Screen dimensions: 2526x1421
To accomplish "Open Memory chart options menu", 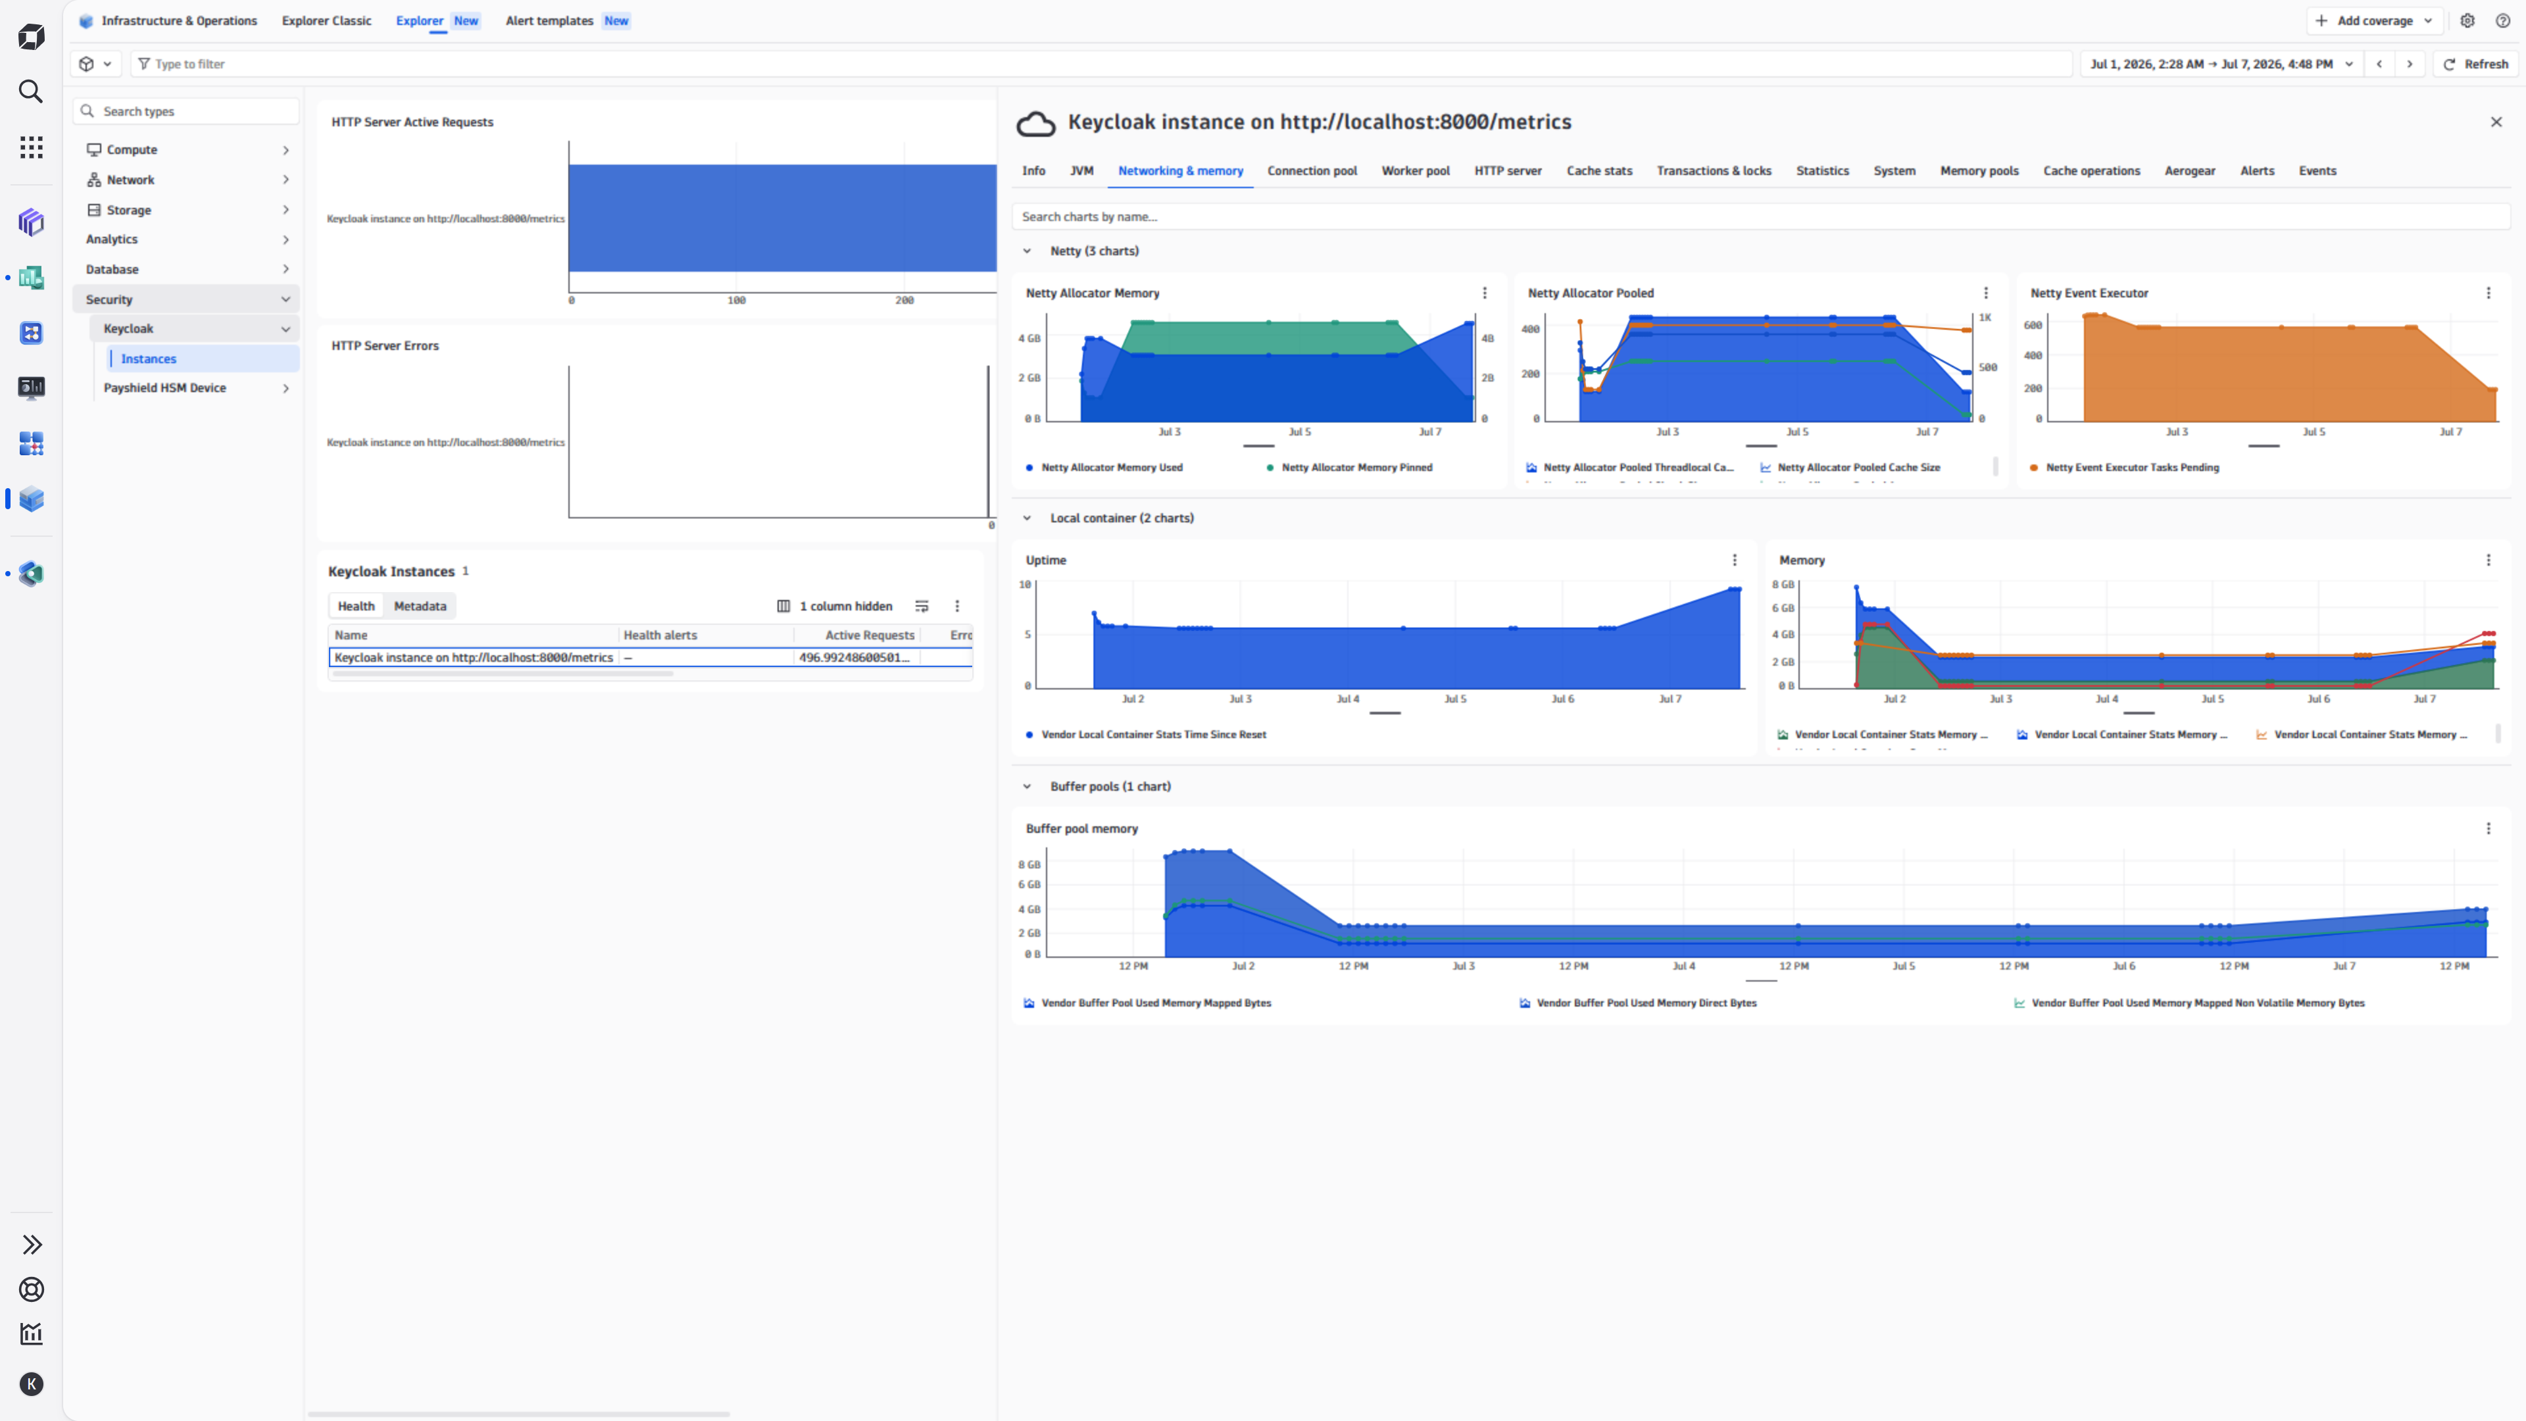I will (2489, 560).
